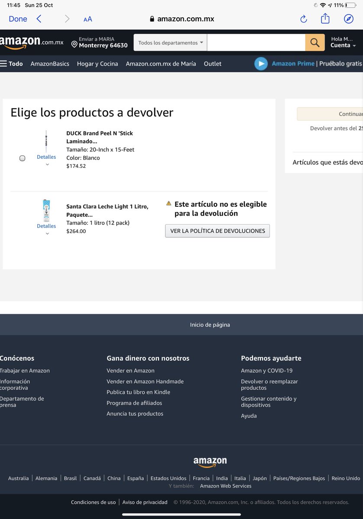Image resolution: width=363 pixels, height=519 pixels.
Task: Select the DUCK Brand product checkbox
Action: pos(23,158)
